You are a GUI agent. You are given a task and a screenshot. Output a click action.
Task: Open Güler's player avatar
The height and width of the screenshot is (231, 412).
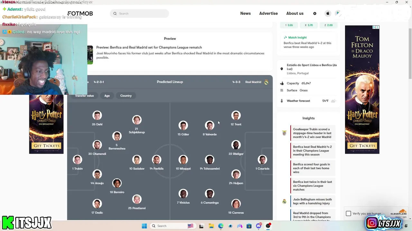coord(183,125)
